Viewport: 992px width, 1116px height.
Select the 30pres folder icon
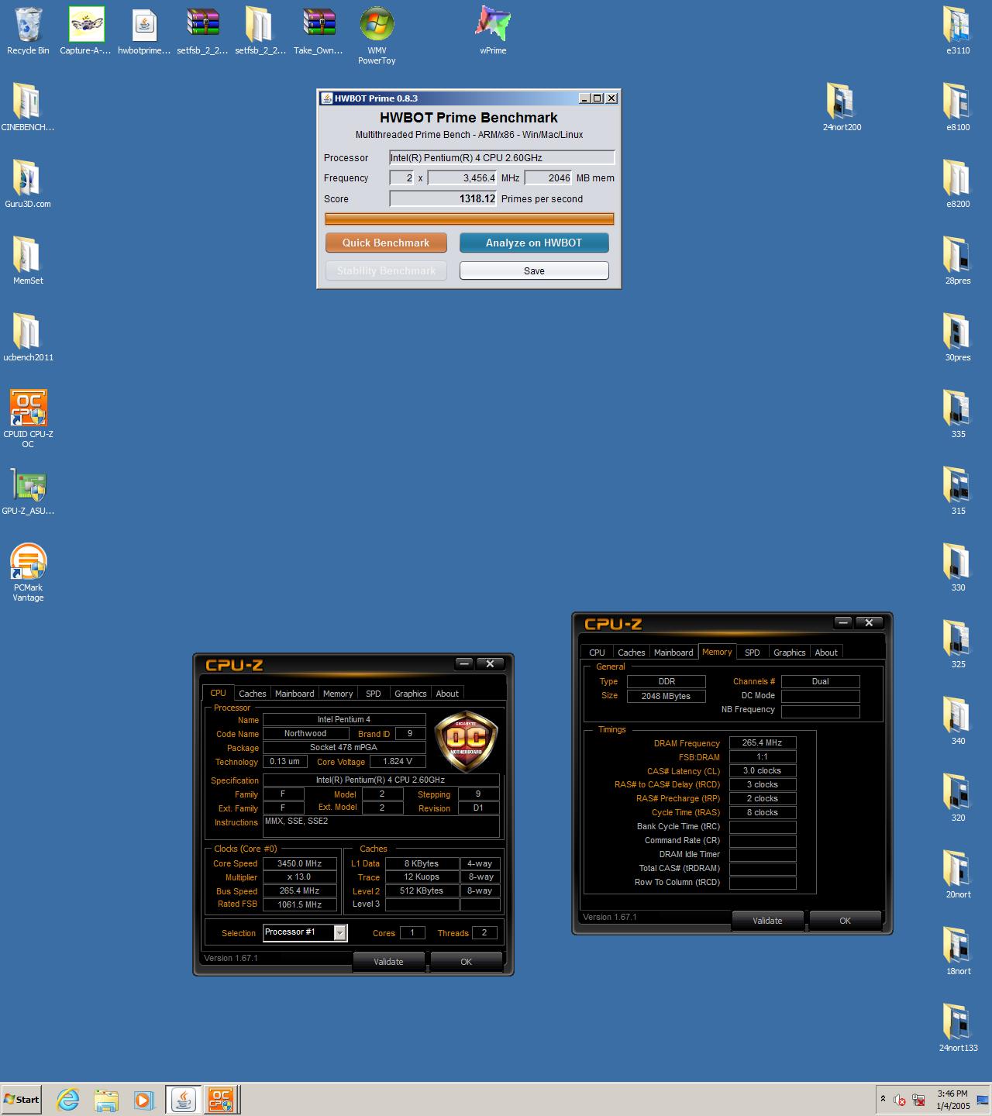click(x=958, y=337)
